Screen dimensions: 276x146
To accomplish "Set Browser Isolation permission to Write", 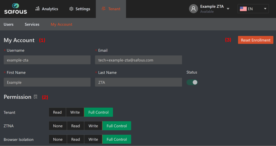I will tap(93, 139).
